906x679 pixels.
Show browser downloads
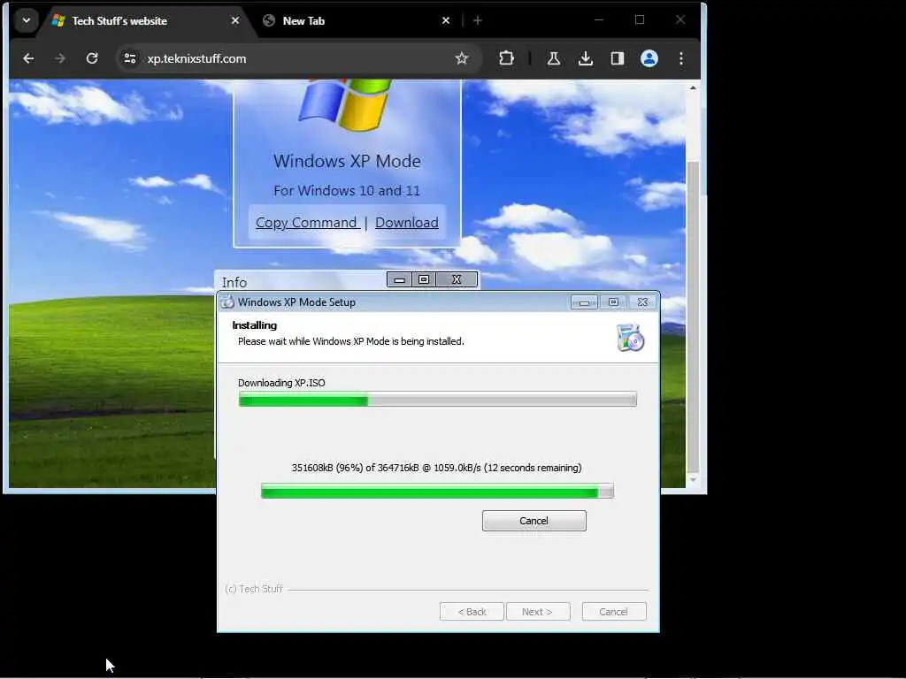pyautogui.click(x=586, y=58)
